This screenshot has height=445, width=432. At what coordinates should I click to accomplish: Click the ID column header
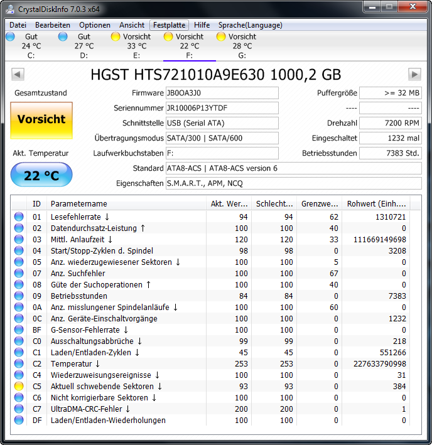36,203
